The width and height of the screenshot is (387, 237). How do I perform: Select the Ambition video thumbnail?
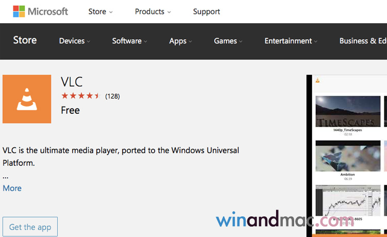[348, 156]
